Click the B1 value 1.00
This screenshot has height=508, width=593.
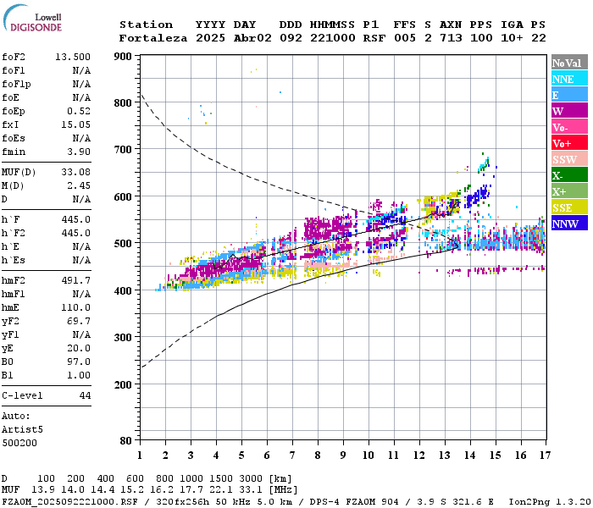pyautogui.click(x=79, y=375)
